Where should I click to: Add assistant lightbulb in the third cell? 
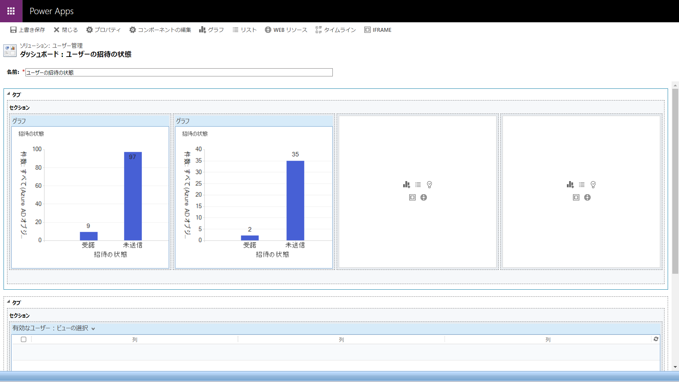[x=429, y=185]
